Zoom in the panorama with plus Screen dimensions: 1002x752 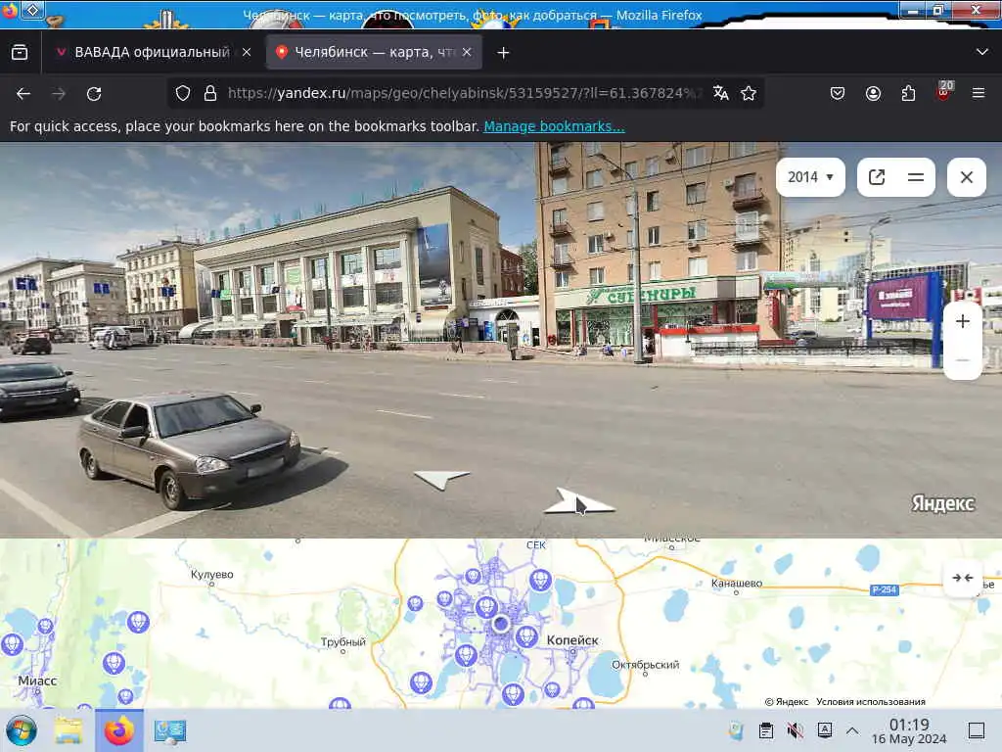(963, 321)
